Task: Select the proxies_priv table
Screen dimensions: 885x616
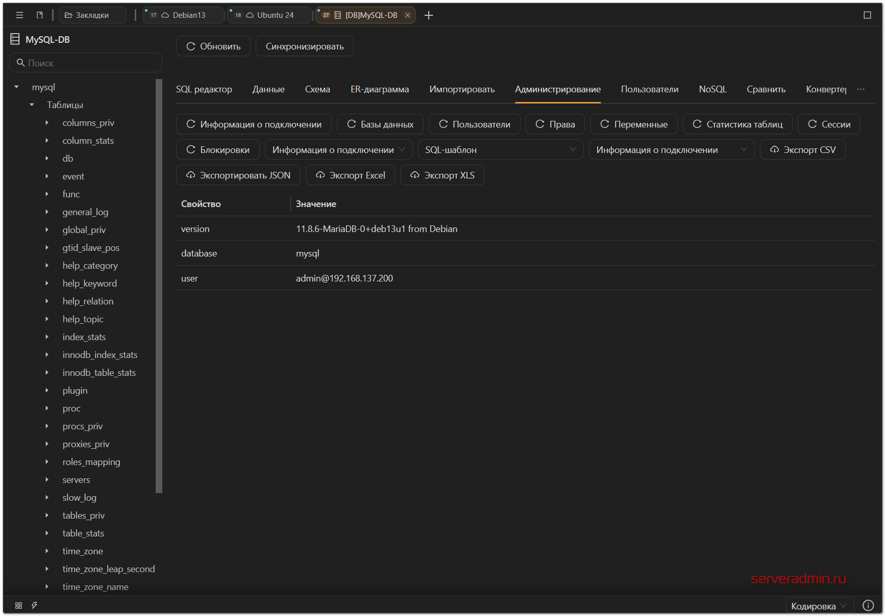Action: click(x=86, y=444)
